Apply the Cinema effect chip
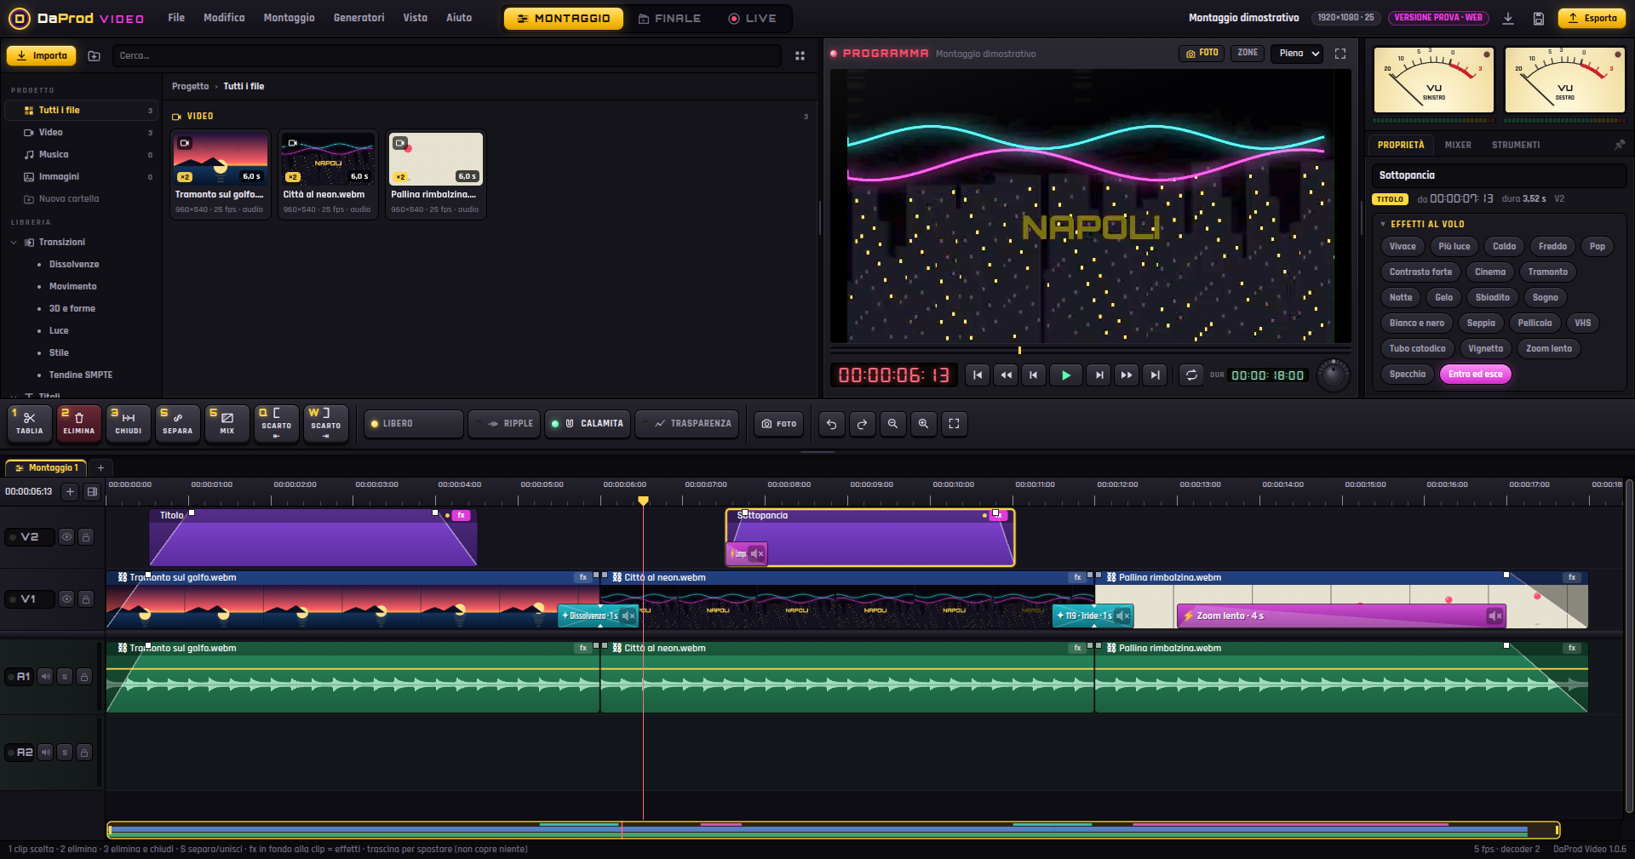 [x=1490, y=272]
